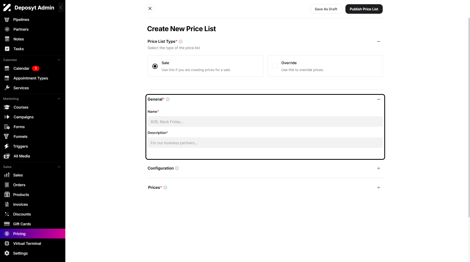Click the Services wrench icon
Screen dimensions: 470x262
pos(7,88)
